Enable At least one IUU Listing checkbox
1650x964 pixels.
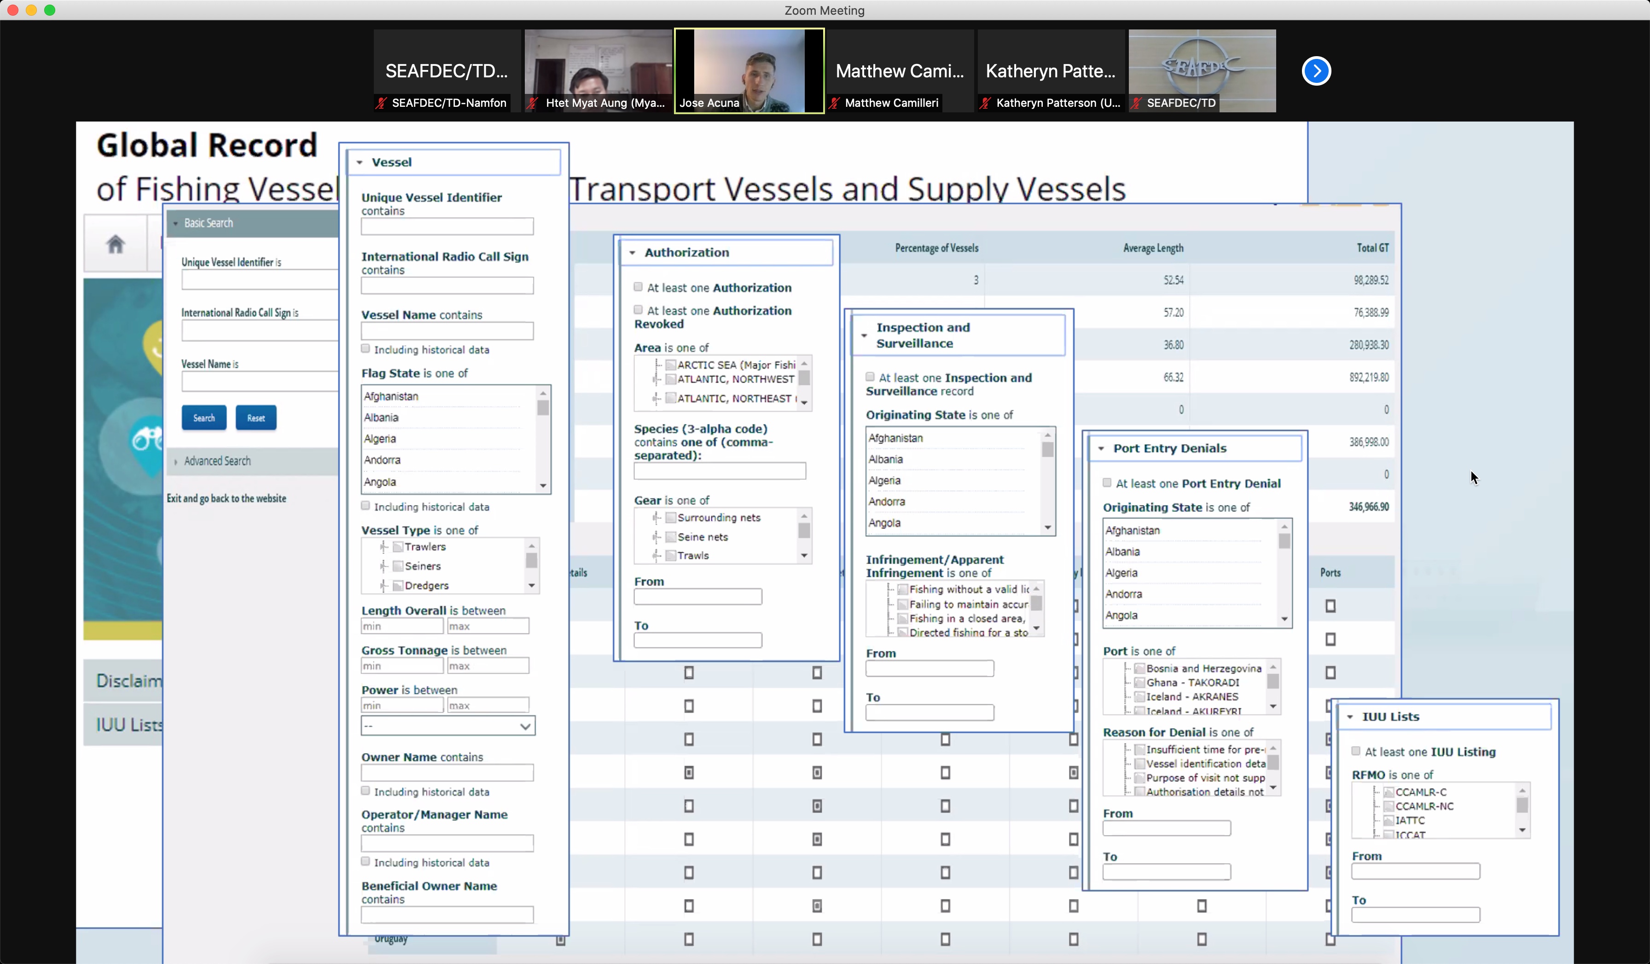(1356, 751)
